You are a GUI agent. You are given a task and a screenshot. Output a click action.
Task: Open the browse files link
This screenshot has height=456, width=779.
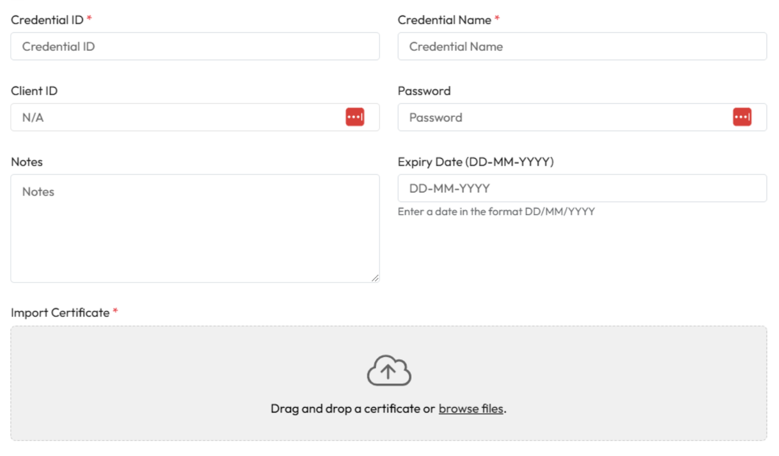coord(471,409)
